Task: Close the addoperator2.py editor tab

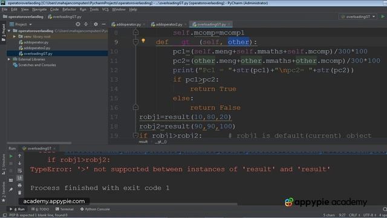Action: click(186, 24)
